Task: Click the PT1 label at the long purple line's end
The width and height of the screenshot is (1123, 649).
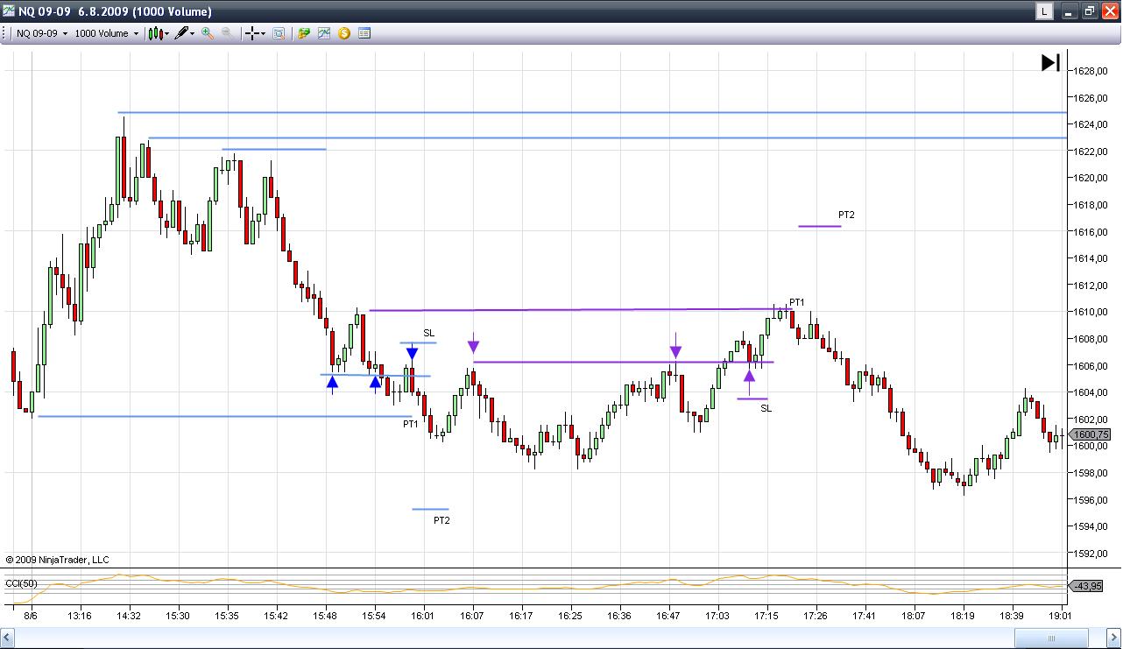Action: point(796,303)
